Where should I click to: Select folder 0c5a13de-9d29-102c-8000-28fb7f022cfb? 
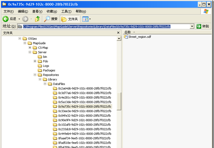(85, 102)
